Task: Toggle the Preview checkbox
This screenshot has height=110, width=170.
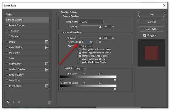Action: coord(144,35)
